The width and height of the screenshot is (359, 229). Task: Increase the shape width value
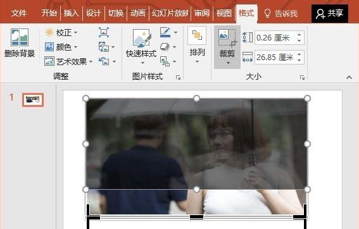(x=299, y=54)
